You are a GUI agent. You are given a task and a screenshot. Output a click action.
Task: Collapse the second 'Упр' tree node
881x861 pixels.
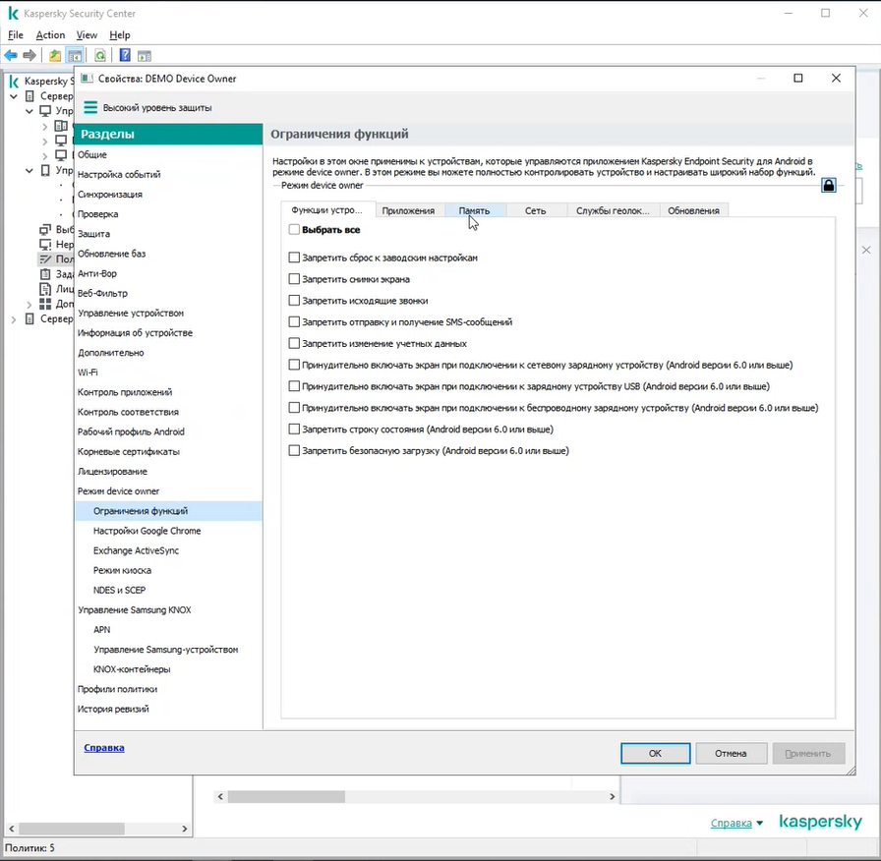click(29, 171)
